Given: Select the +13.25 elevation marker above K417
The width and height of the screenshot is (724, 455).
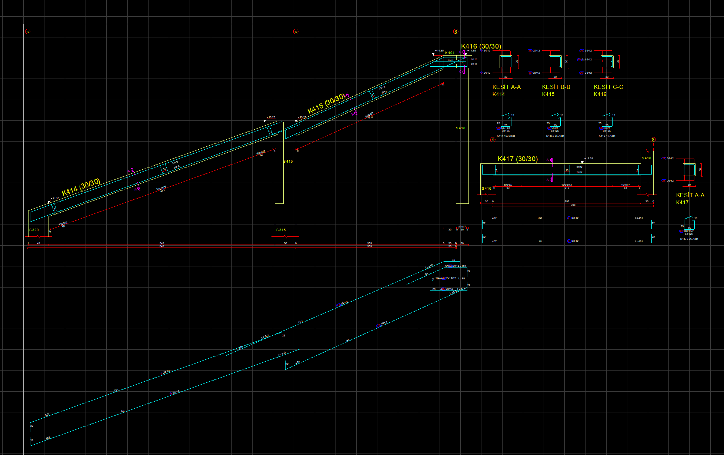Looking at the screenshot, I should coord(588,159).
